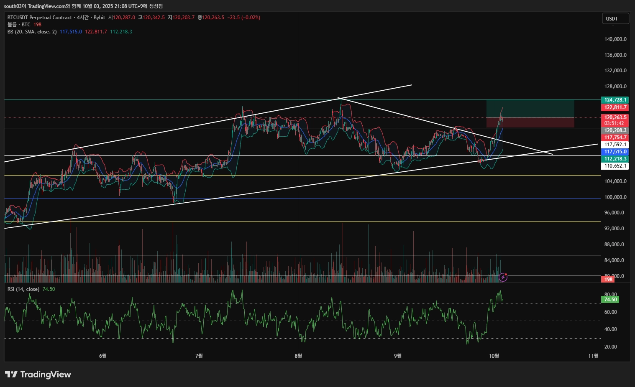Image resolution: width=635 pixels, height=387 pixels.
Task: Open the USDT currency selector
Action: (615, 18)
